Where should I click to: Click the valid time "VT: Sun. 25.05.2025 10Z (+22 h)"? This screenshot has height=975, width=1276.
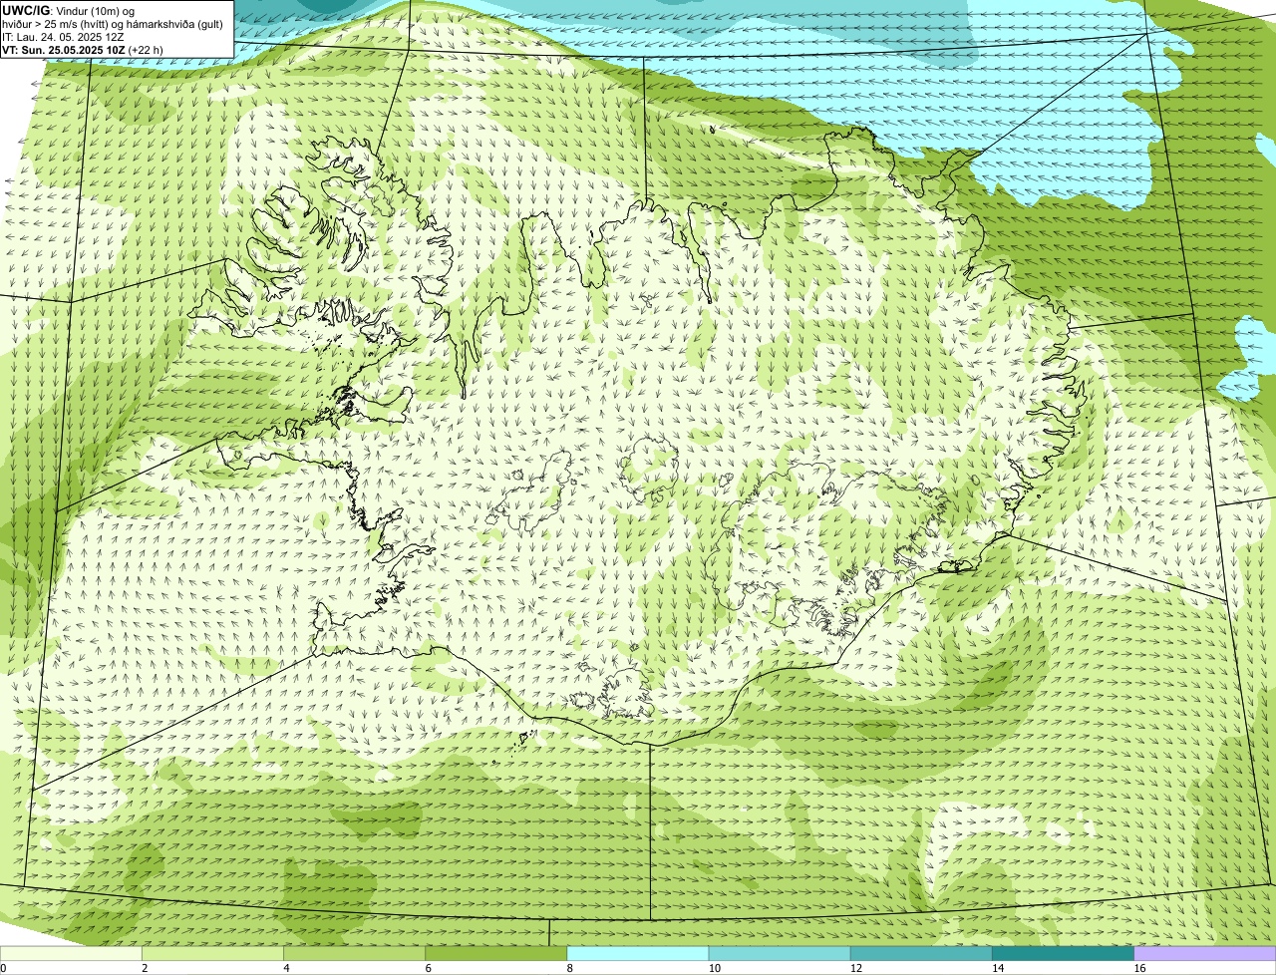click(x=83, y=49)
